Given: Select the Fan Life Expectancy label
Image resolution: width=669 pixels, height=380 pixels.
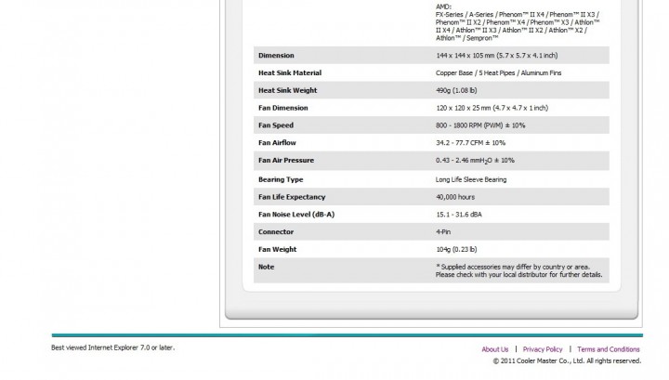Looking at the screenshot, I should coord(292,197).
